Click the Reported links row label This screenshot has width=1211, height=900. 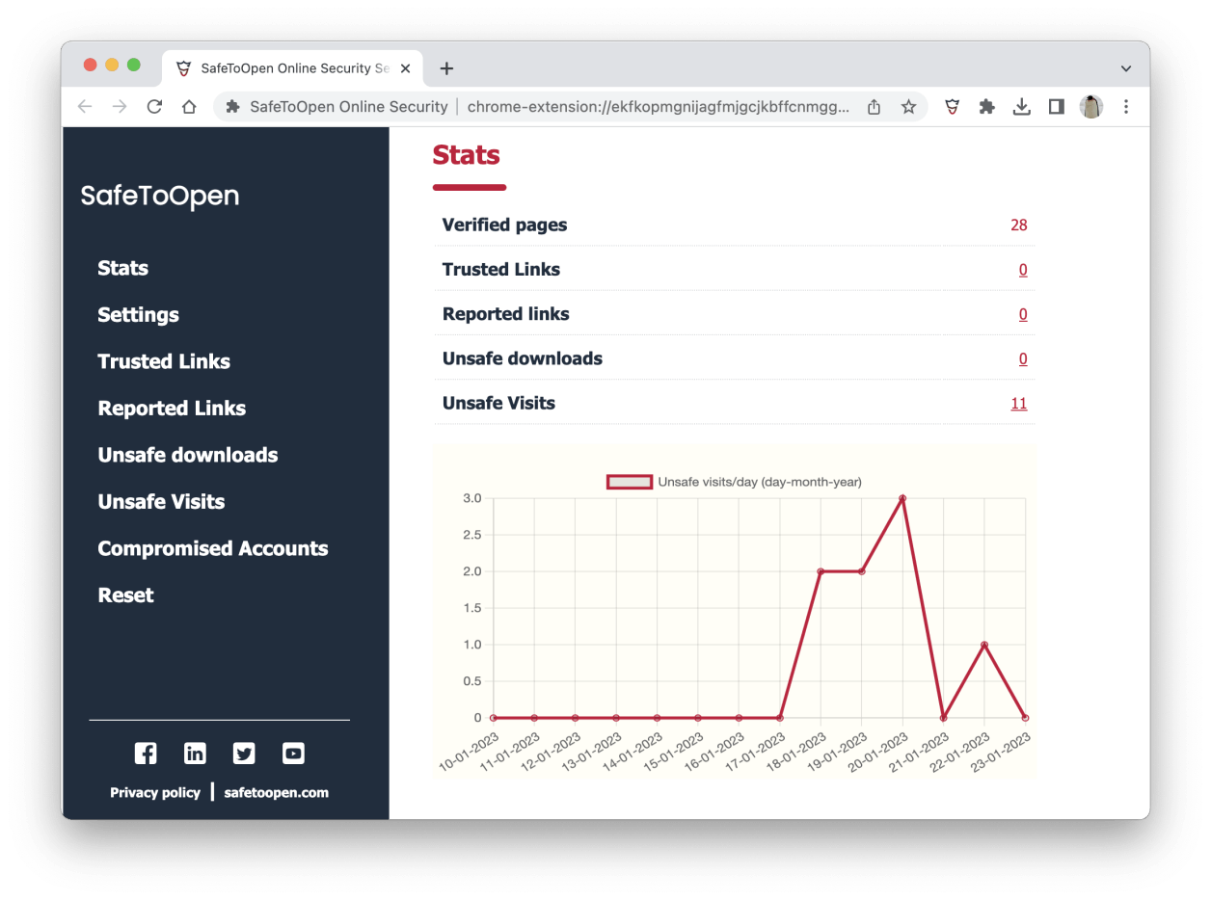coord(506,314)
